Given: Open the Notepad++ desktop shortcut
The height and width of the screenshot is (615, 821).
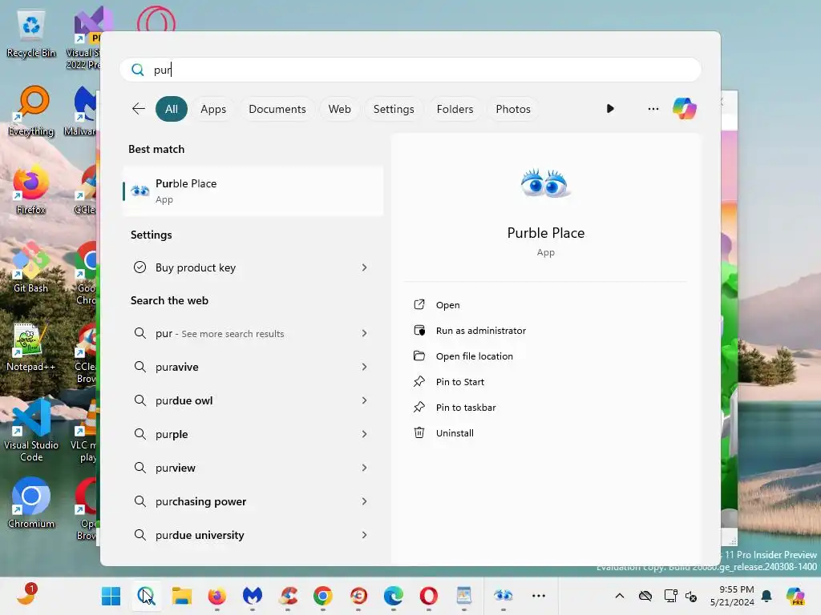Looking at the screenshot, I should [x=31, y=347].
